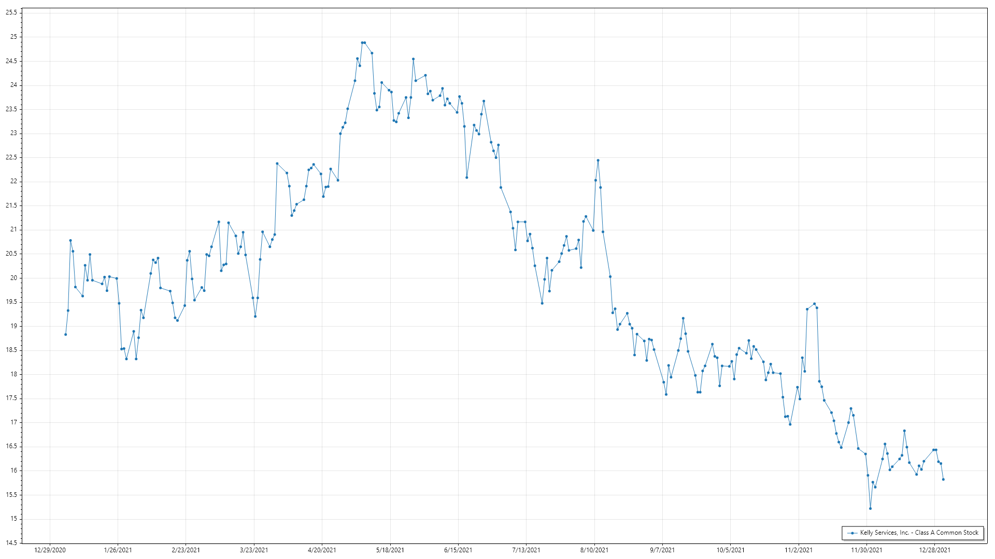Click the 12/28/2021 x-axis date label
The image size is (995, 559).
coord(934,550)
